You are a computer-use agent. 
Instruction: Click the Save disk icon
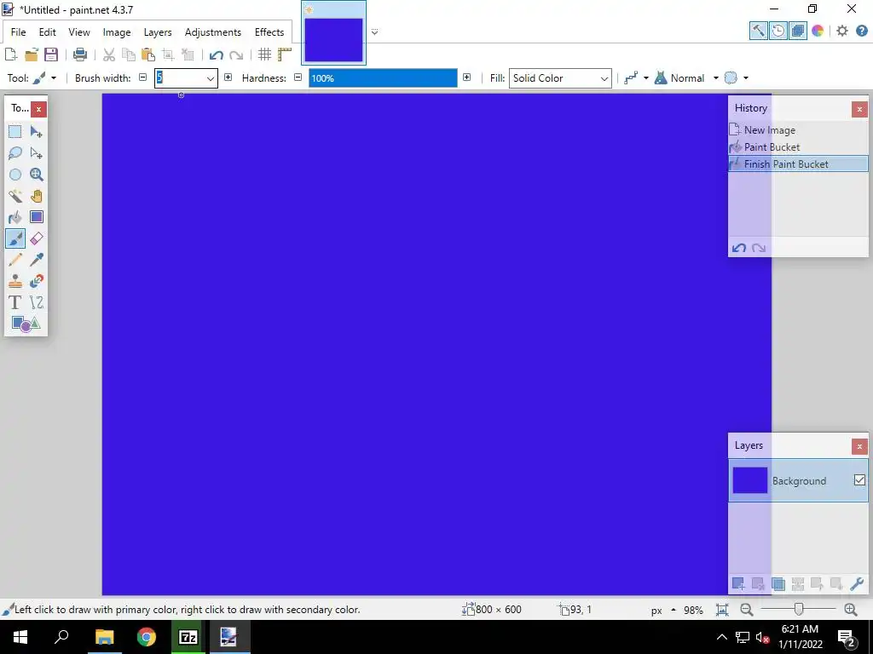point(51,54)
